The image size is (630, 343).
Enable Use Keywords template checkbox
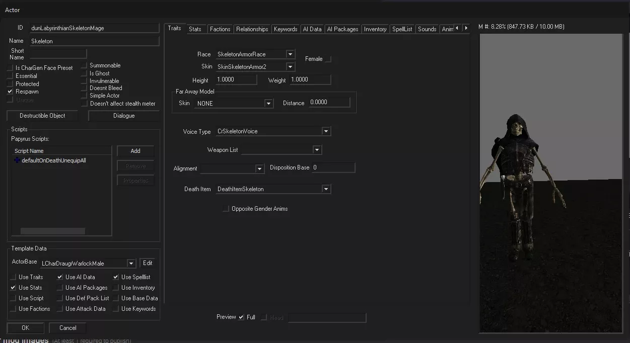tap(116, 309)
